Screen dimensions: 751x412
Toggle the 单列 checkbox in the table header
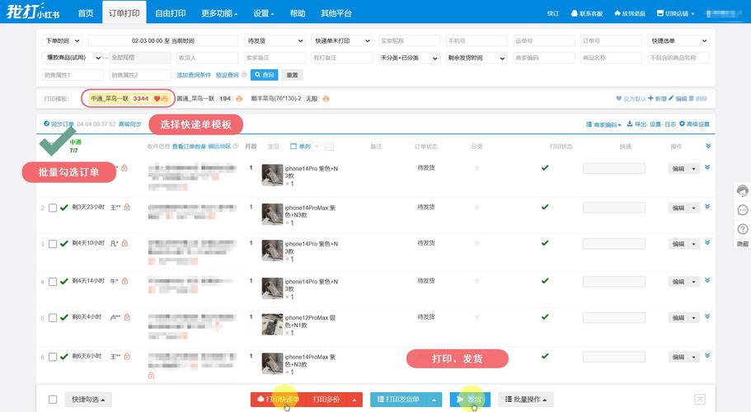(x=293, y=146)
